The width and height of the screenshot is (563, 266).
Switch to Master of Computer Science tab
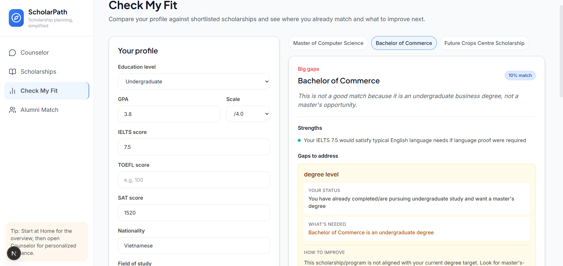(x=328, y=43)
